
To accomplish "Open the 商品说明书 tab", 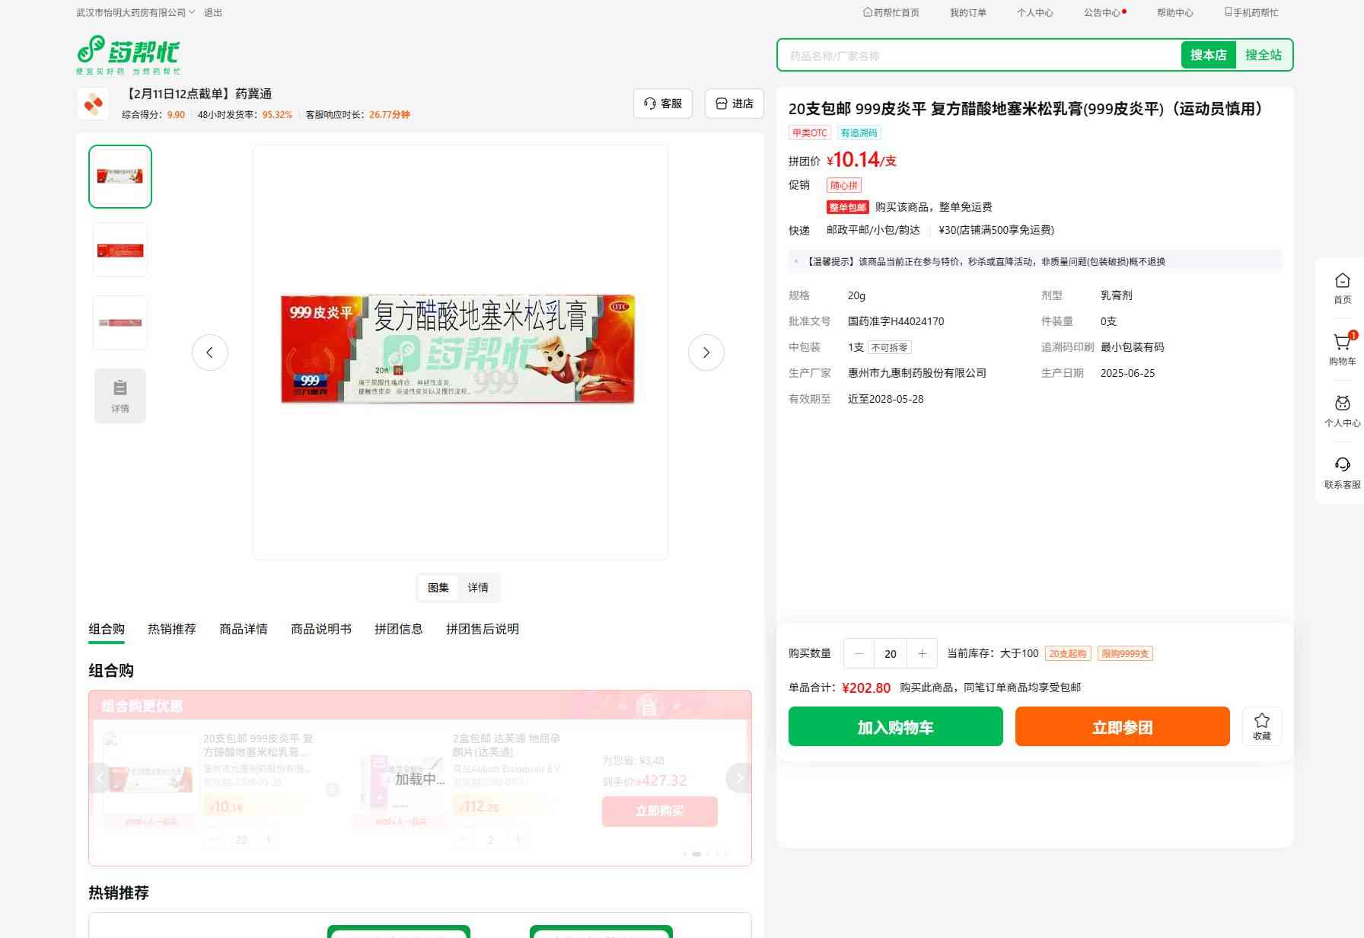I will (x=320, y=629).
